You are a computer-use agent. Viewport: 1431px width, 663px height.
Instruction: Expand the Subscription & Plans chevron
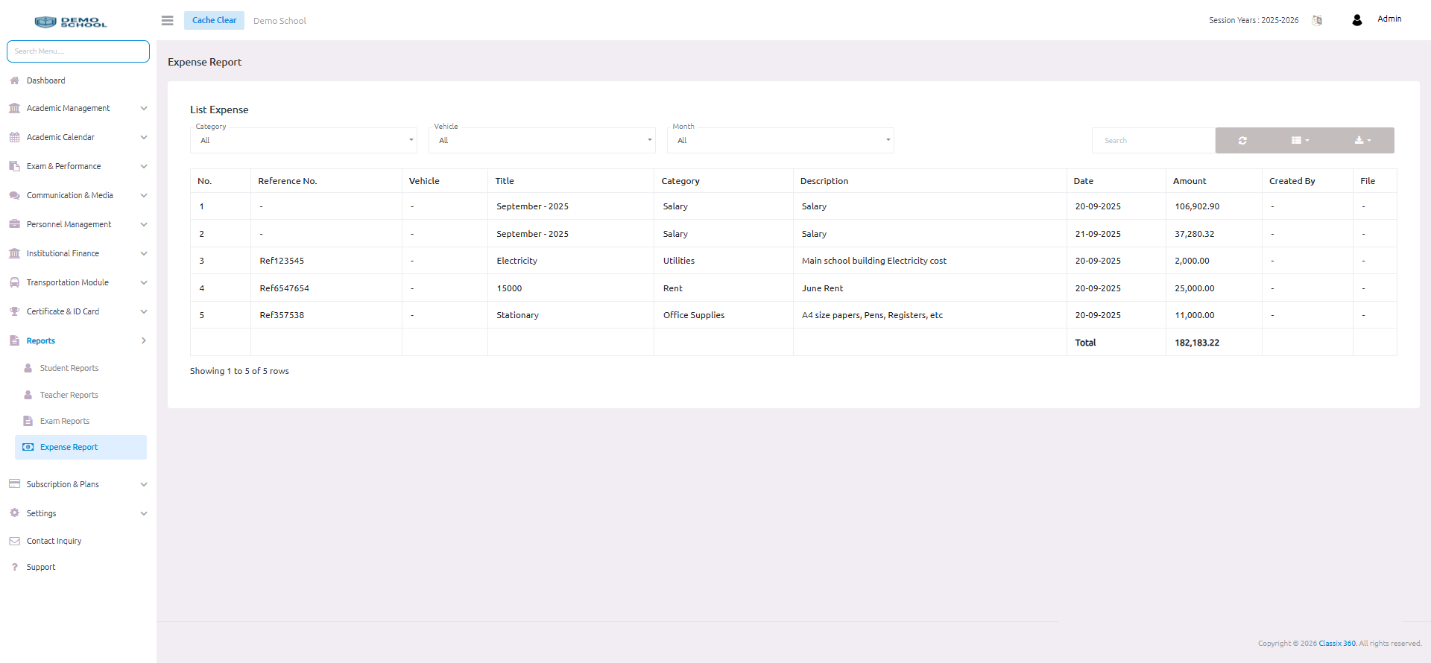(144, 484)
